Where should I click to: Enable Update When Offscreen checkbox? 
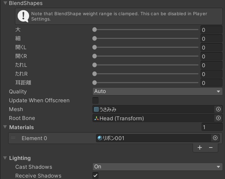point(96,100)
